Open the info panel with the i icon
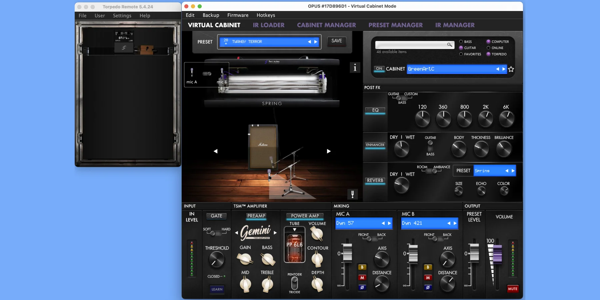This screenshot has width=600, height=300. point(355,68)
